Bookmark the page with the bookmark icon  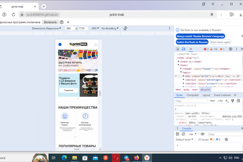212,15
